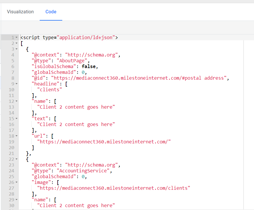Click the "@context" key on line 4
This screenshot has height=210, width=254.
[45, 55]
